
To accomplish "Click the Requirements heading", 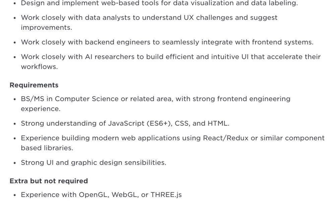I will [34, 85].
